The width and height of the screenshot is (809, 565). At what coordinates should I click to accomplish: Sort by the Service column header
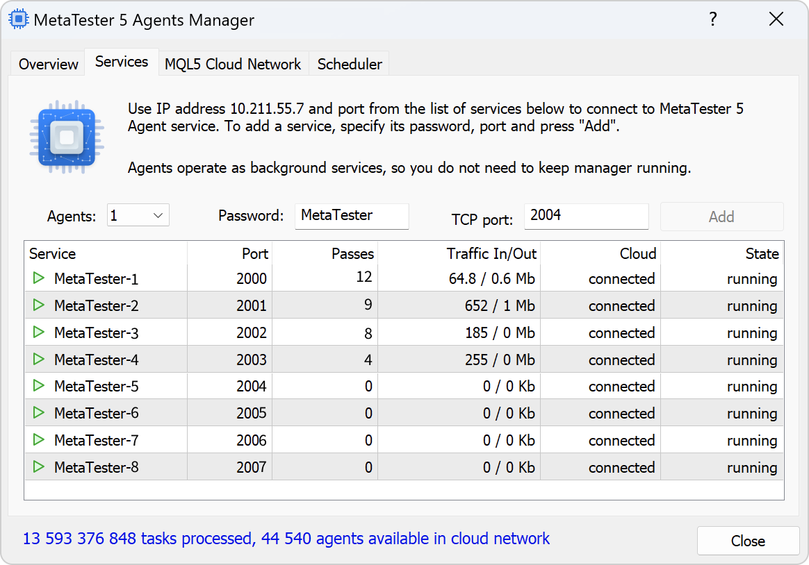tap(106, 253)
